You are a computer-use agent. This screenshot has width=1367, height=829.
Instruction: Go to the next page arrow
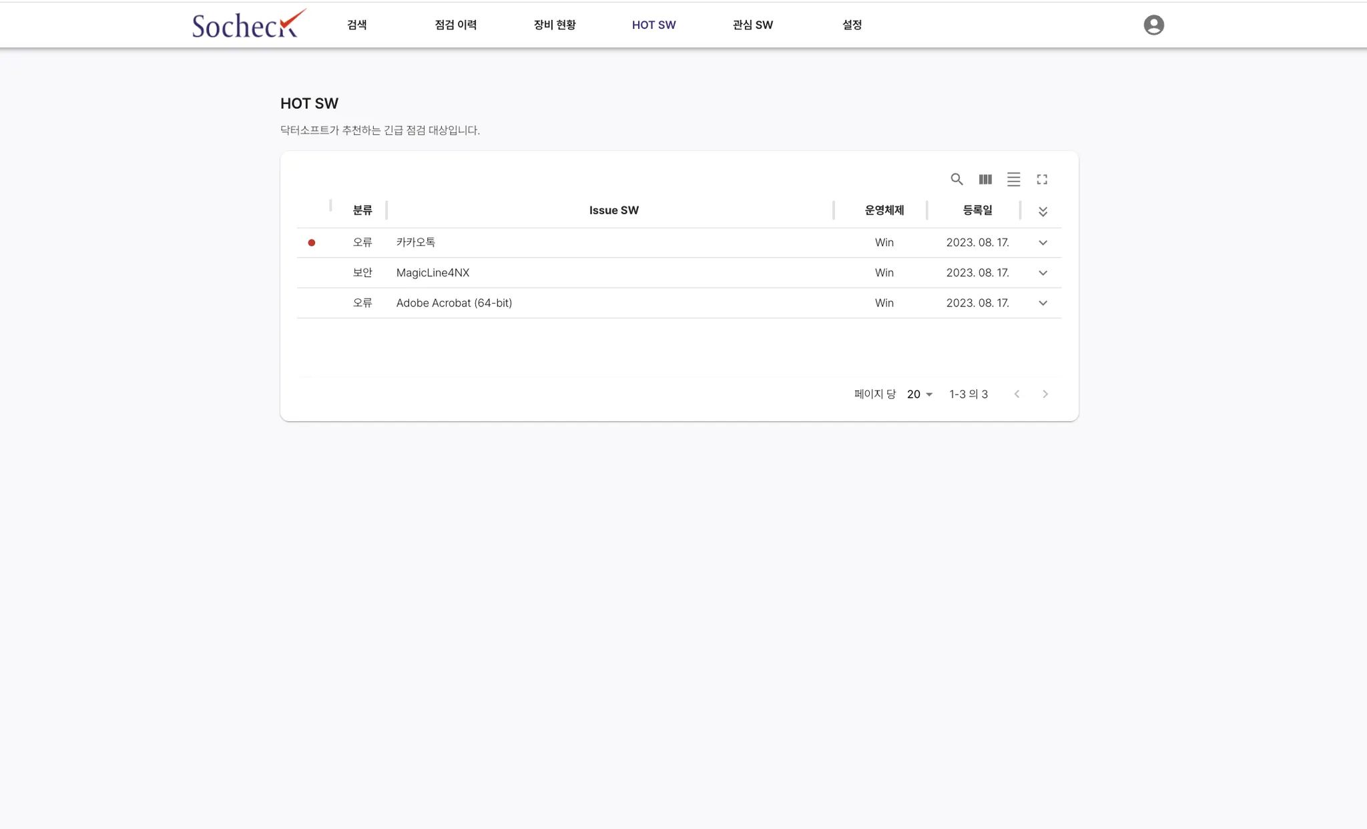click(x=1045, y=394)
